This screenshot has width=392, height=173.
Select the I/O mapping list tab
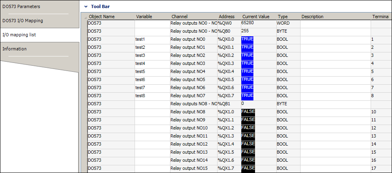pyautogui.click(x=19, y=35)
